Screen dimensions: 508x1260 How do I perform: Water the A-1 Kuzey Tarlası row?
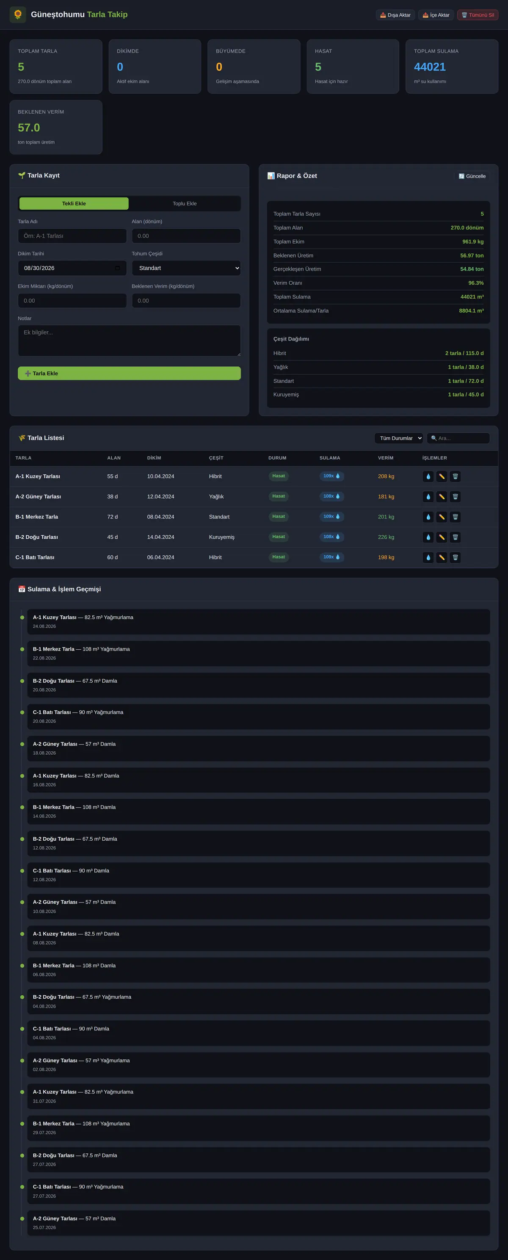click(428, 476)
